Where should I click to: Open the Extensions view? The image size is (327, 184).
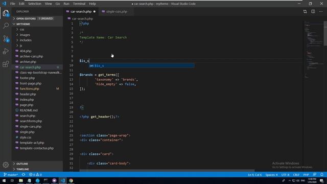tap(6, 64)
